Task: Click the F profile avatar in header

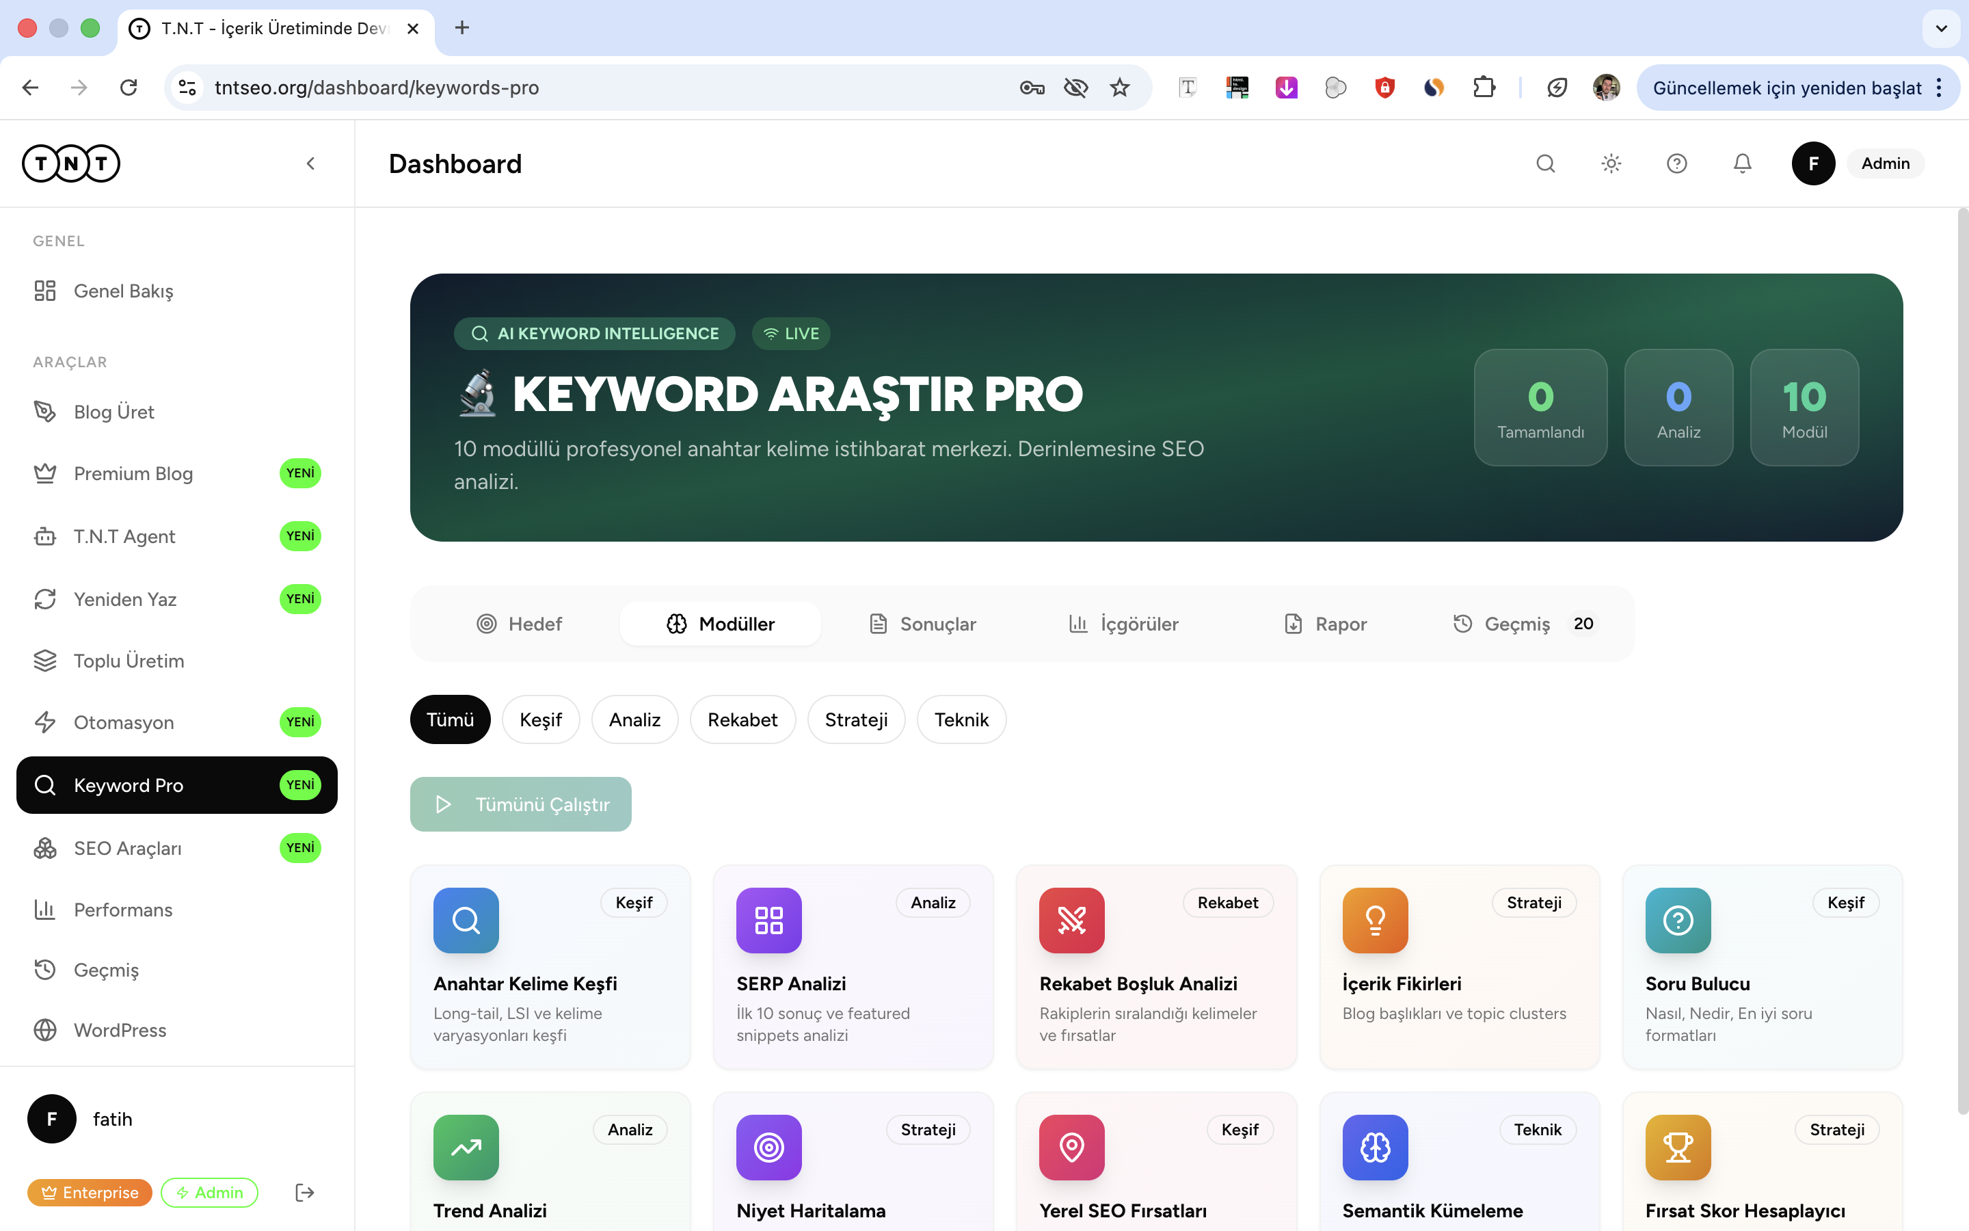Action: point(1813,163)
